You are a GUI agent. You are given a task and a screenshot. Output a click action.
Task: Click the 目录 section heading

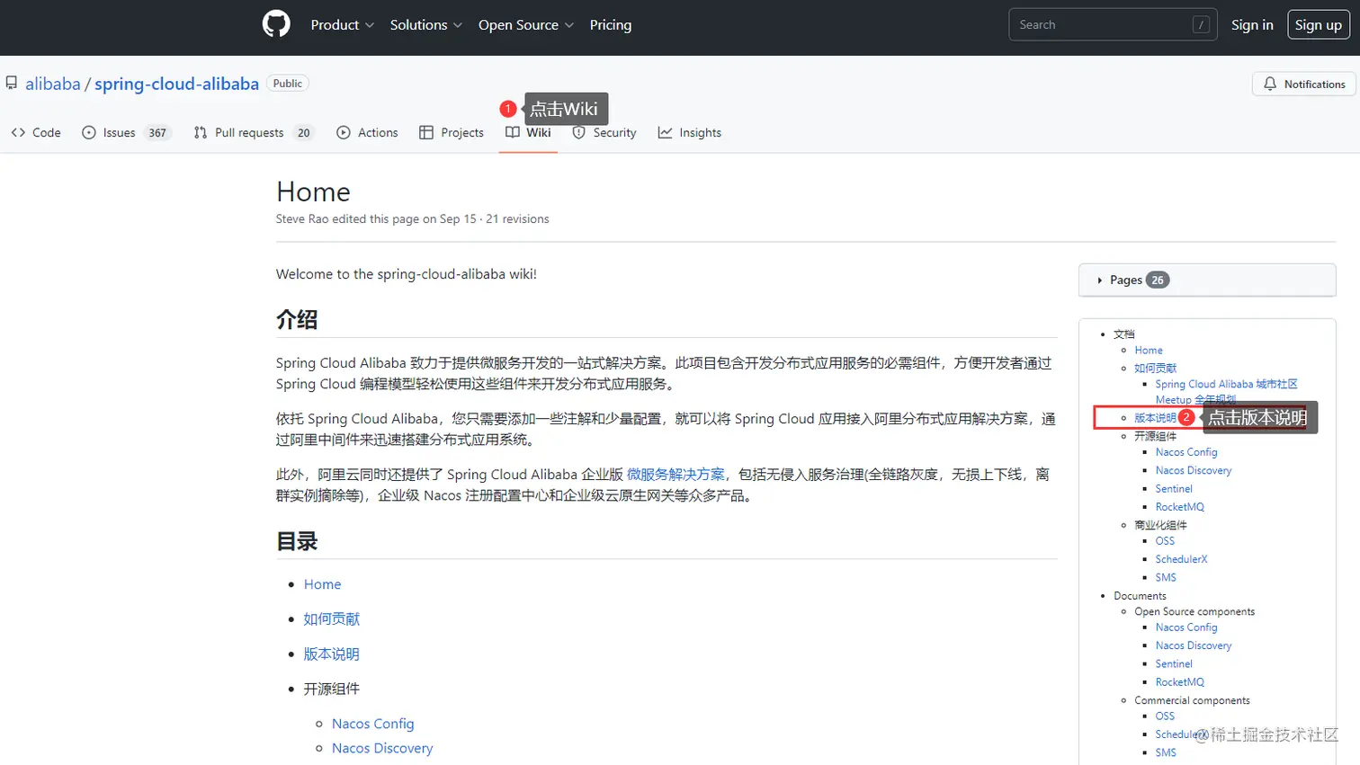297,542
